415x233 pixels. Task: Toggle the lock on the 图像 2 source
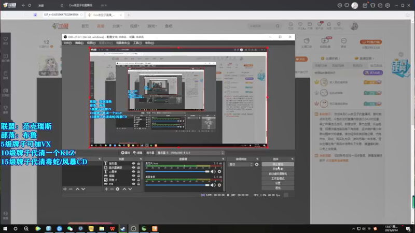(139, 180)
